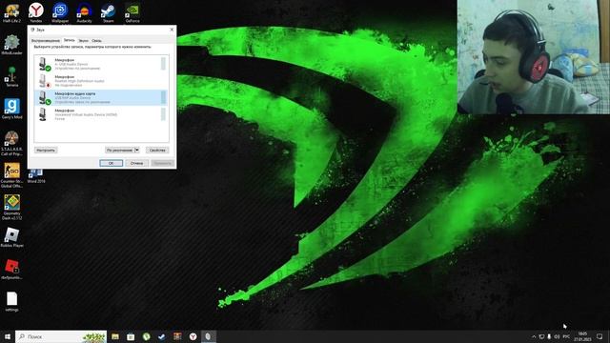The width and height of the screenshot is (610, 343).
Task: Open the red Roblox Studio-style desktop icon
Action: coord(11,269)
